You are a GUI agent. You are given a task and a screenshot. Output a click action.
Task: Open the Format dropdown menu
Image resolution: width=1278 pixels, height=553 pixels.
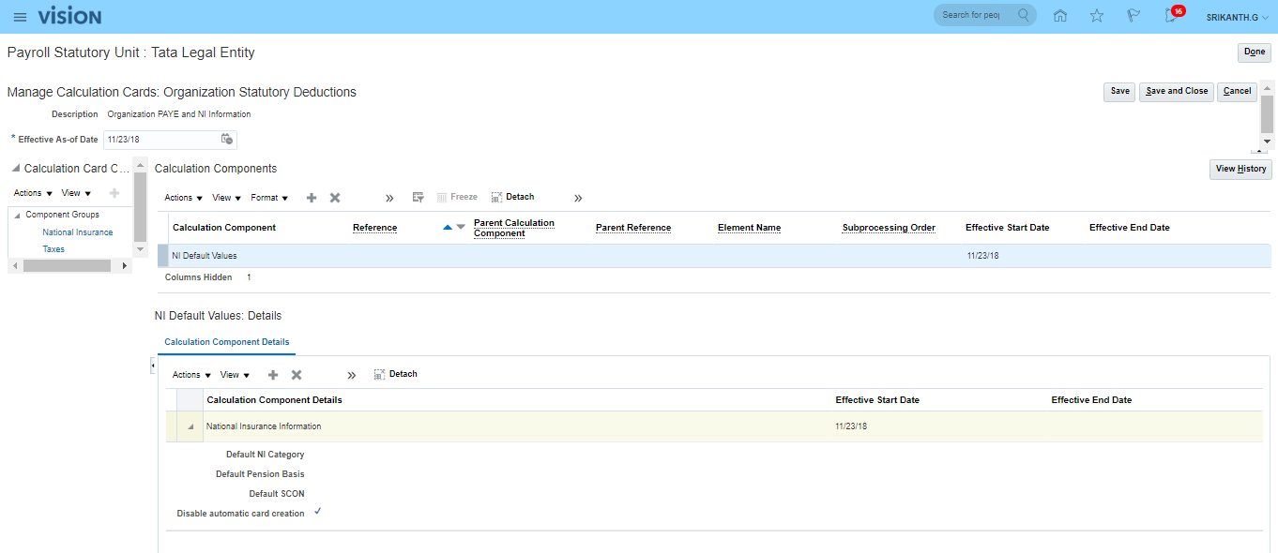pos(269,198)
